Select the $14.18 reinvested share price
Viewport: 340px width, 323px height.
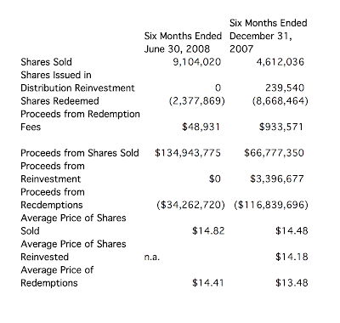coord(292,257)
